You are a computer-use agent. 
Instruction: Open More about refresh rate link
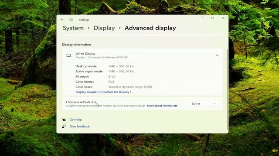[162, 106]
